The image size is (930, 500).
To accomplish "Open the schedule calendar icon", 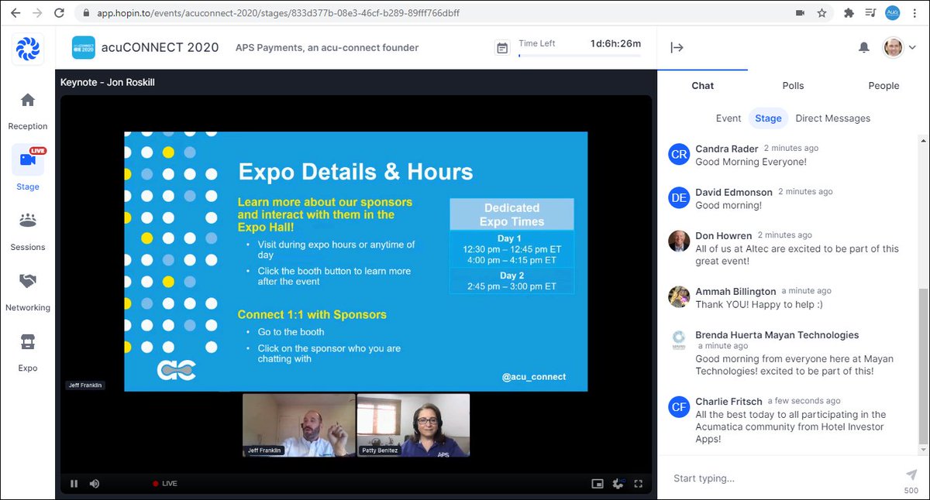I will click(502, 48).
